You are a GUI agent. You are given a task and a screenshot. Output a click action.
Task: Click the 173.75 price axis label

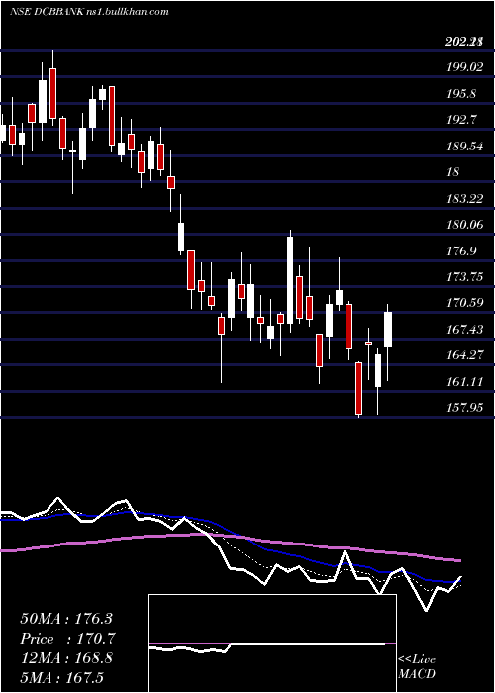coord(465,277)
